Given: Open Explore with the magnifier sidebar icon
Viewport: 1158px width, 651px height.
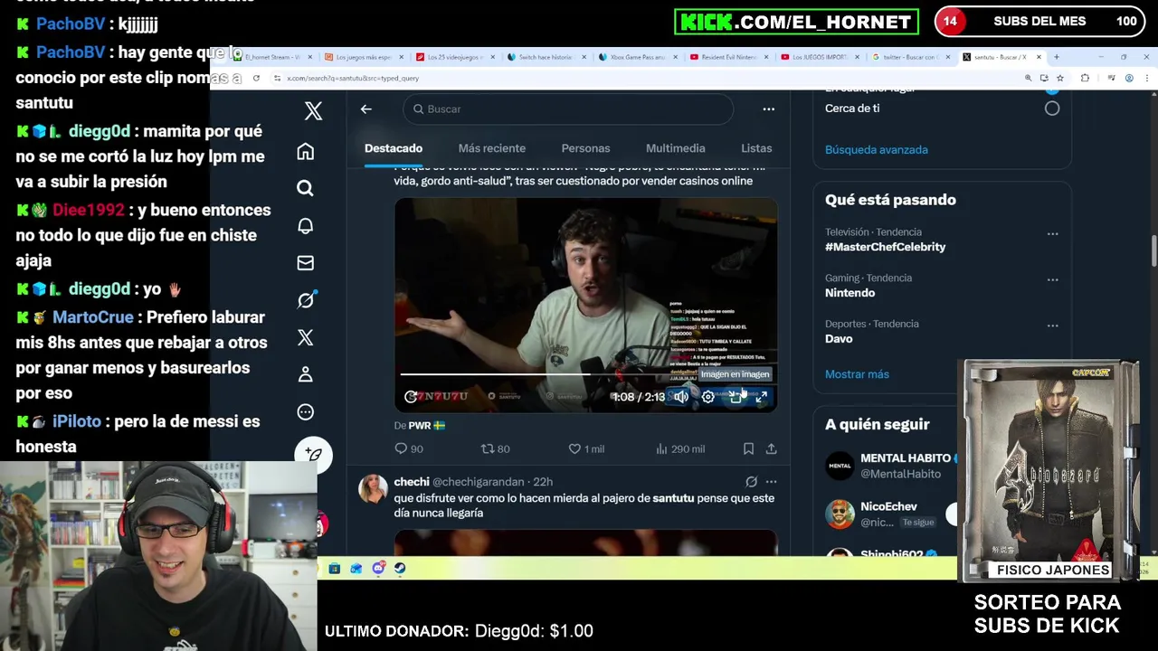Looking at the screenshot, I should [x=306, y=188].
